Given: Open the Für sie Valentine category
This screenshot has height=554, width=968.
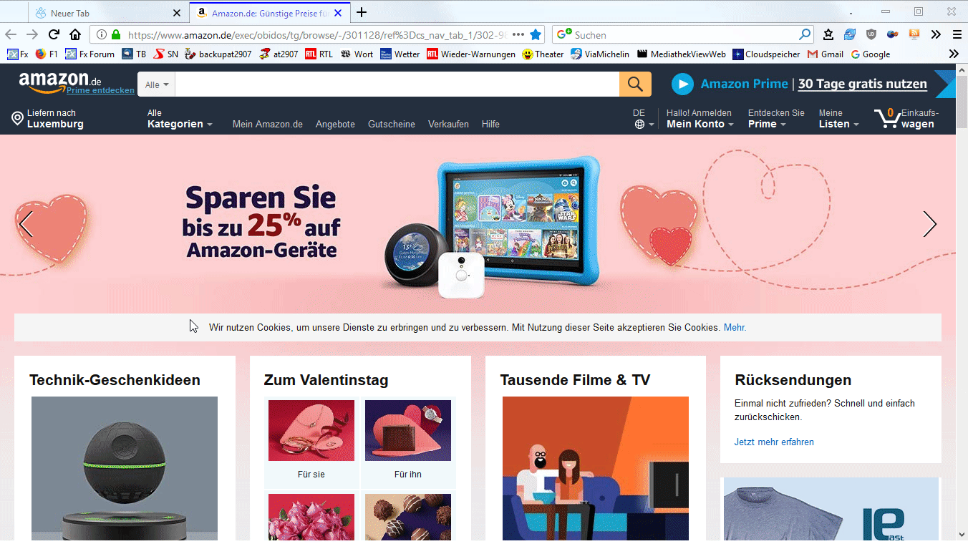Looking at the screenshot, I should click(x=311, y=442).
